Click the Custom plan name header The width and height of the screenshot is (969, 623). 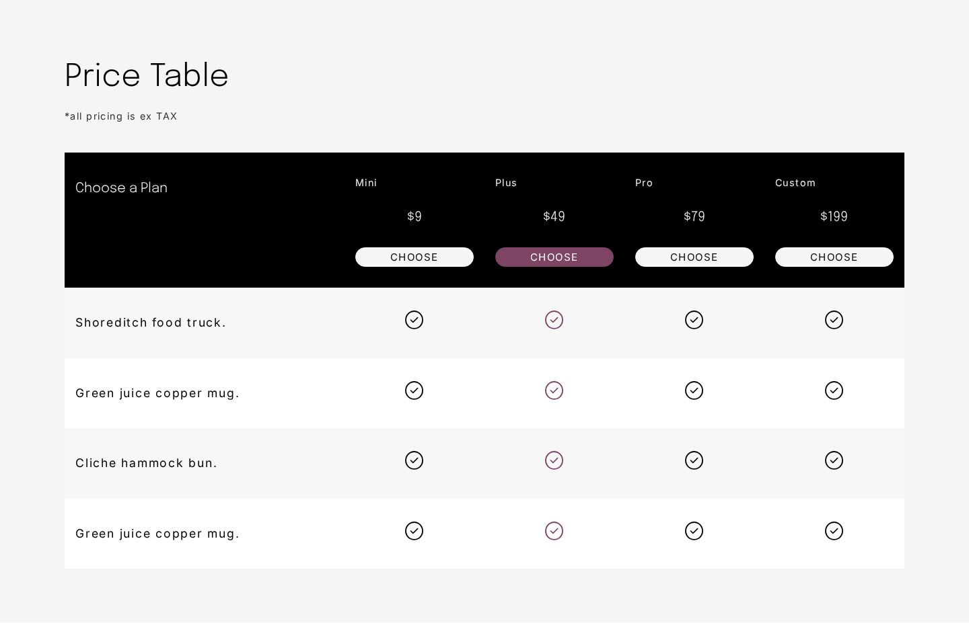pyautogui.click(x=795, y=183)
